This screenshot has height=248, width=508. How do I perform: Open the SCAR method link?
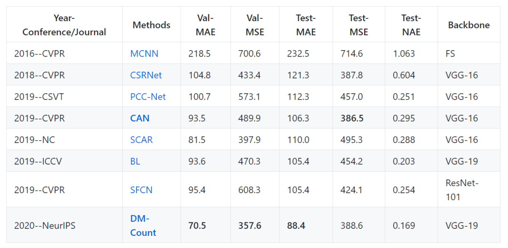click(141, 140)
